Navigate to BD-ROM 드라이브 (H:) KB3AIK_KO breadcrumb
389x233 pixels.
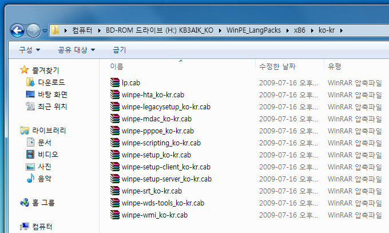(x=160, y=30)
